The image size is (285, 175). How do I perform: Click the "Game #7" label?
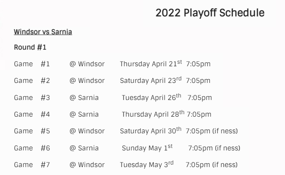coord(32,165)
